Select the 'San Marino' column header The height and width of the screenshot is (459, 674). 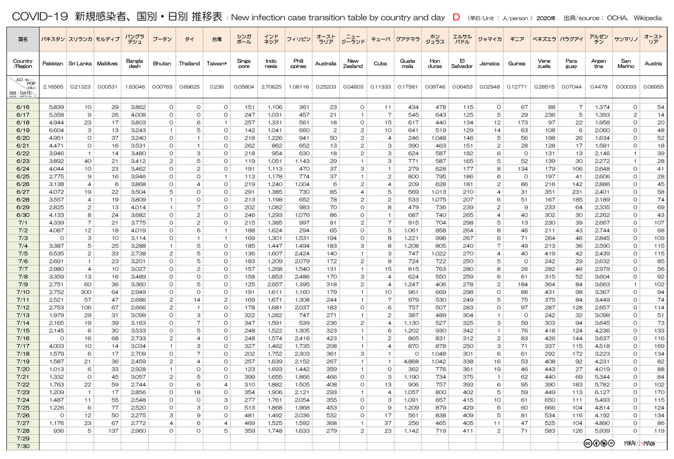coord(626,63)
